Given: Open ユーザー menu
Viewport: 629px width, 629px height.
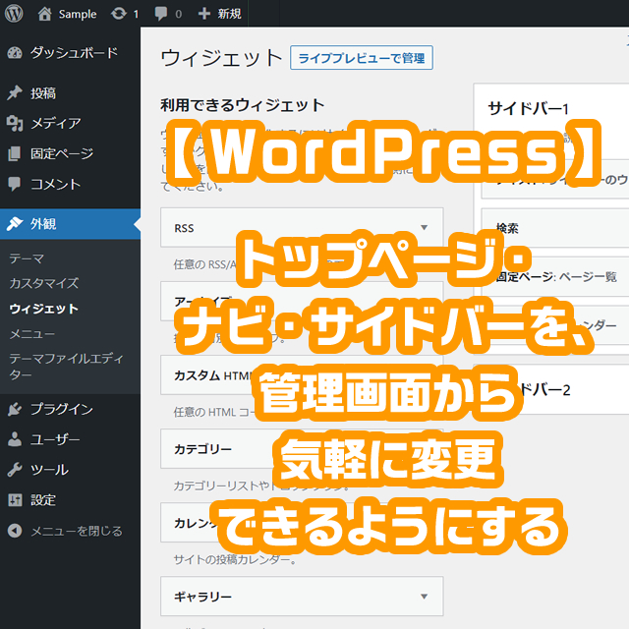Looking at the screenshot, I should [x=70, y=439].
